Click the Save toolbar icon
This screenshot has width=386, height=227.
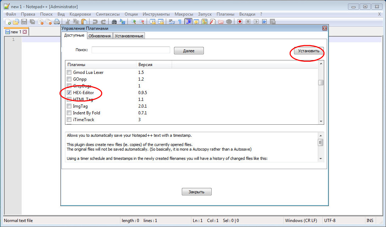tap(24, 22)
